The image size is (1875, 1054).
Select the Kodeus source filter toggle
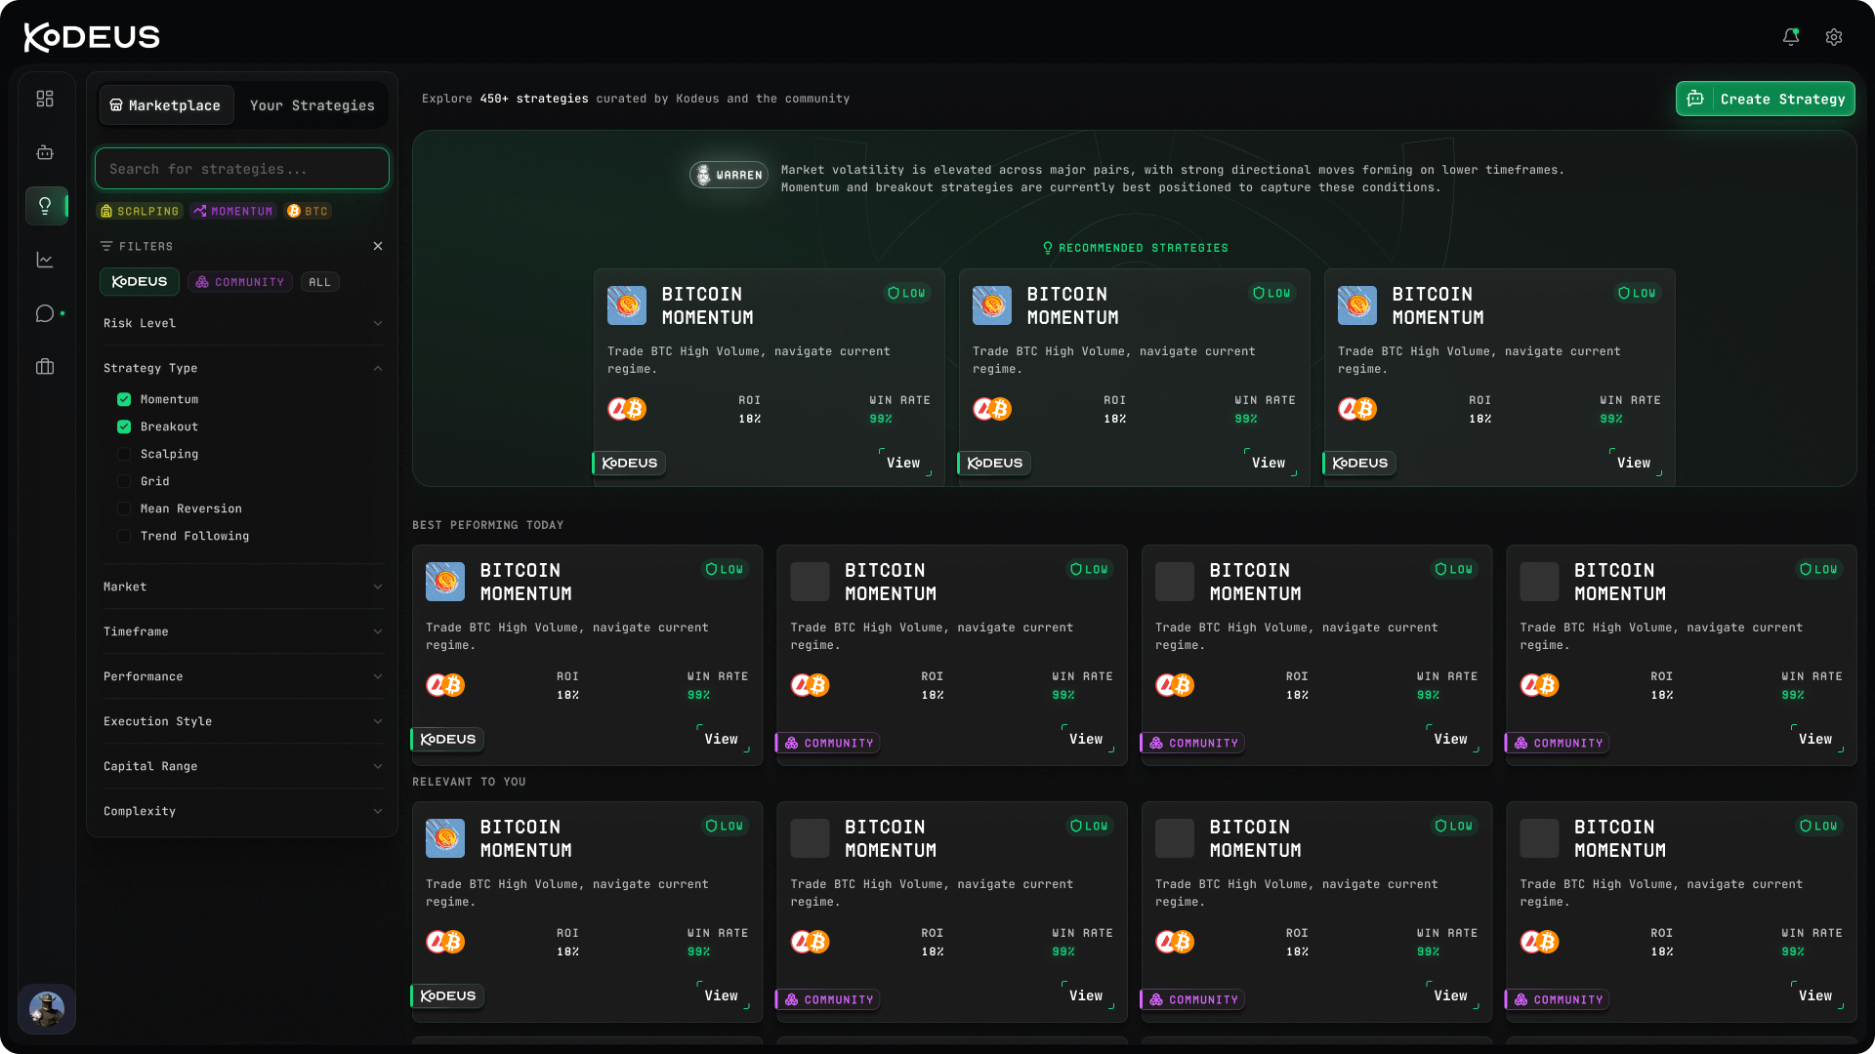(140, 281)
